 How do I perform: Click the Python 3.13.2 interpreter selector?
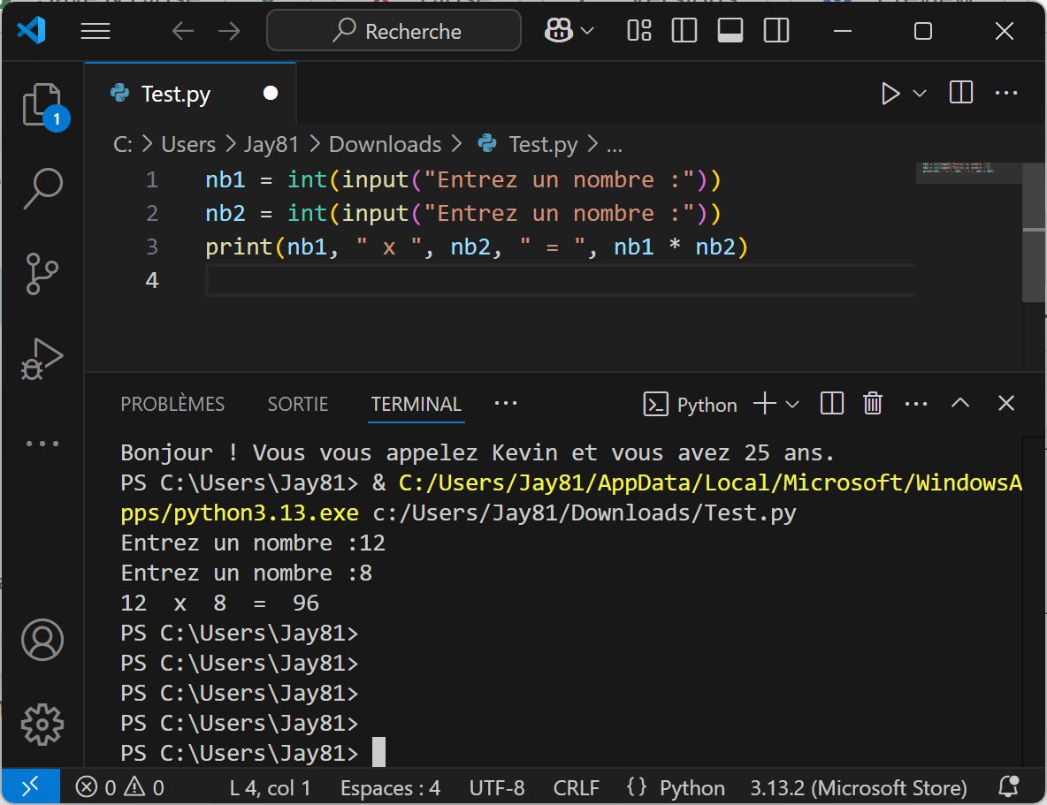point(858,787)
